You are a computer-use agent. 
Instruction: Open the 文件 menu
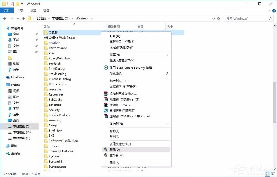(7, 10)
